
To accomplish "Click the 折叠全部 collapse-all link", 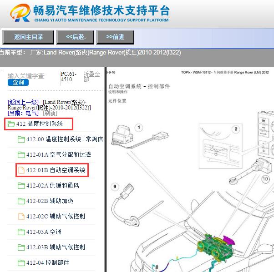I will [x=91, y=77].
